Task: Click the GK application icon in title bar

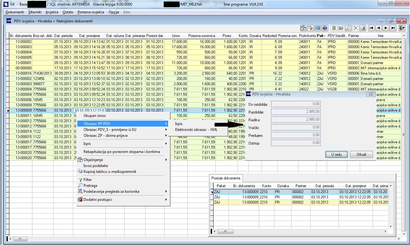Action: coord(5,4)
